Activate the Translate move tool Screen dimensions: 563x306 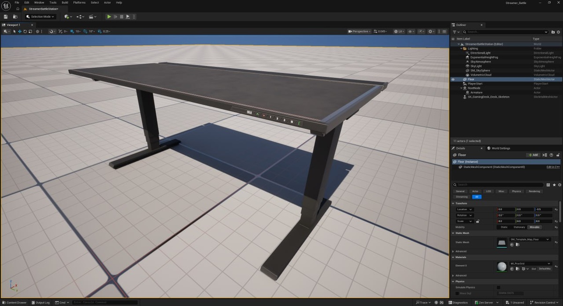20,31
